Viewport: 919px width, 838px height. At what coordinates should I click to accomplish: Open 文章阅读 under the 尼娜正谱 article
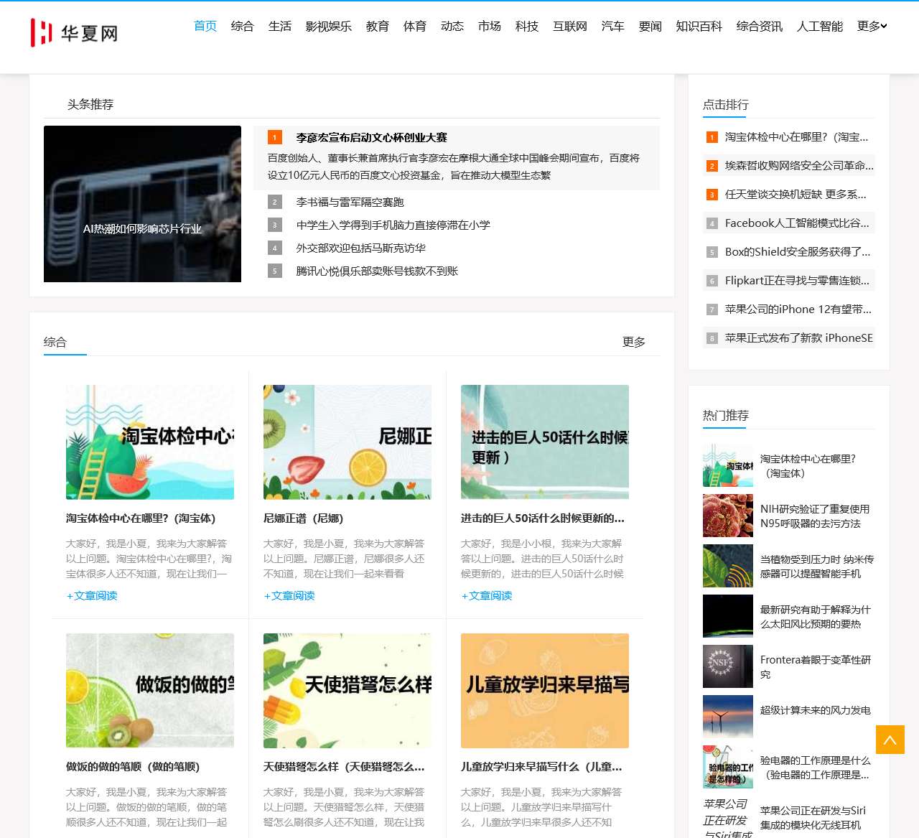(289, 595)
